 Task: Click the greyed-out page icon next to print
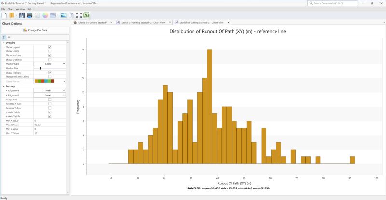pyautogui.click(x=37, y=15)
